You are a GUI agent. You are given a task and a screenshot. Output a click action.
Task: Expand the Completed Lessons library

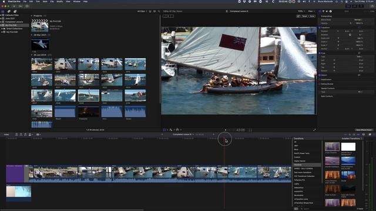click(x=1, y=22)
